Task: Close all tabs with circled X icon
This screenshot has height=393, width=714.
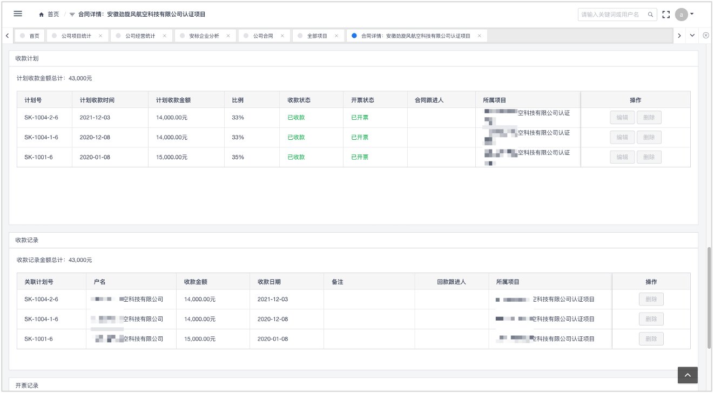Action: coord(706,36)
